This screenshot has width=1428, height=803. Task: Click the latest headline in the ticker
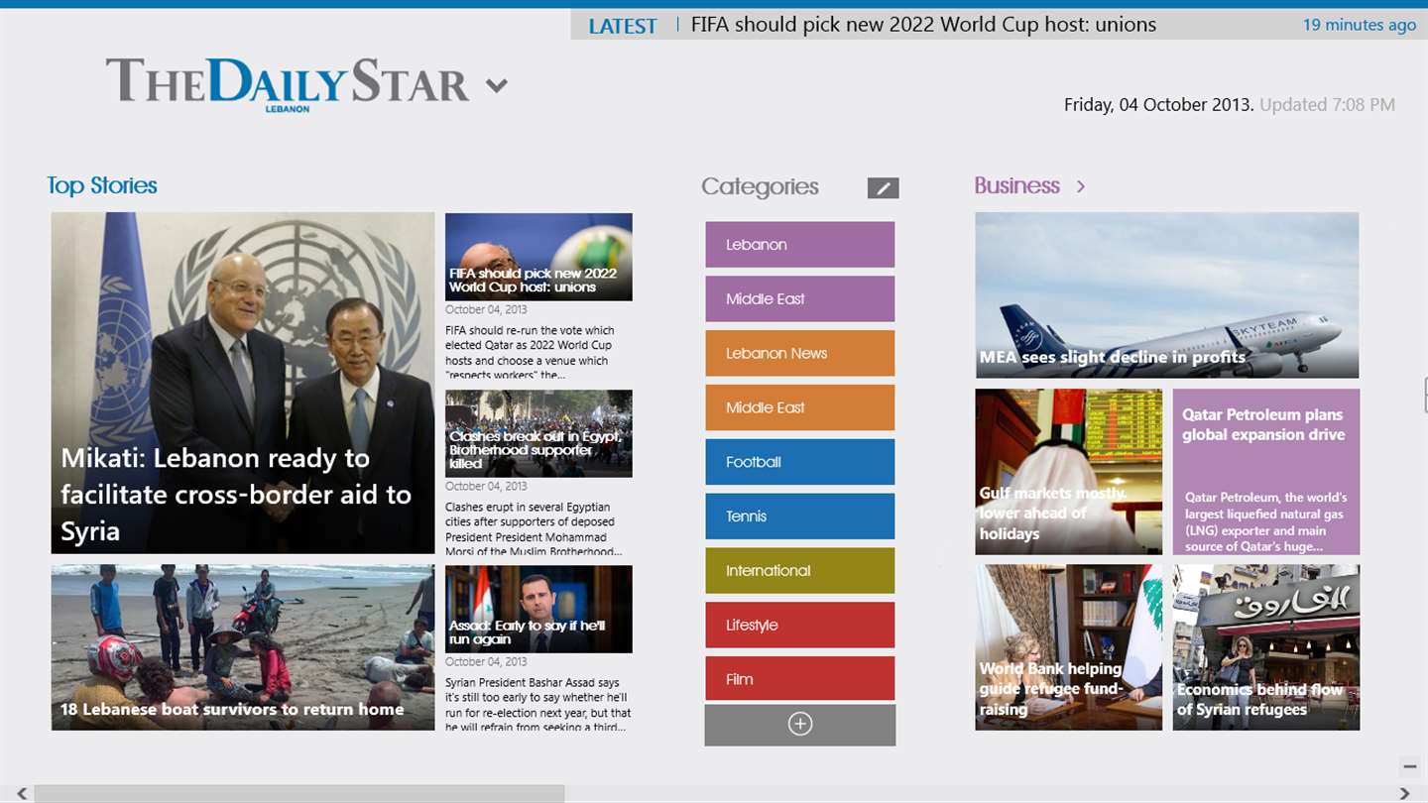(923, 25)
